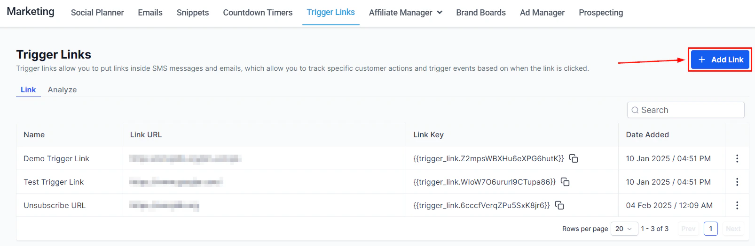Go to the Emails section
The width and height of the screenshot is (755, 246).
150,13
